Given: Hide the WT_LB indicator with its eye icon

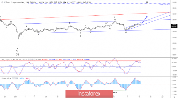Looking at the screenshot, I should point(29,59).
